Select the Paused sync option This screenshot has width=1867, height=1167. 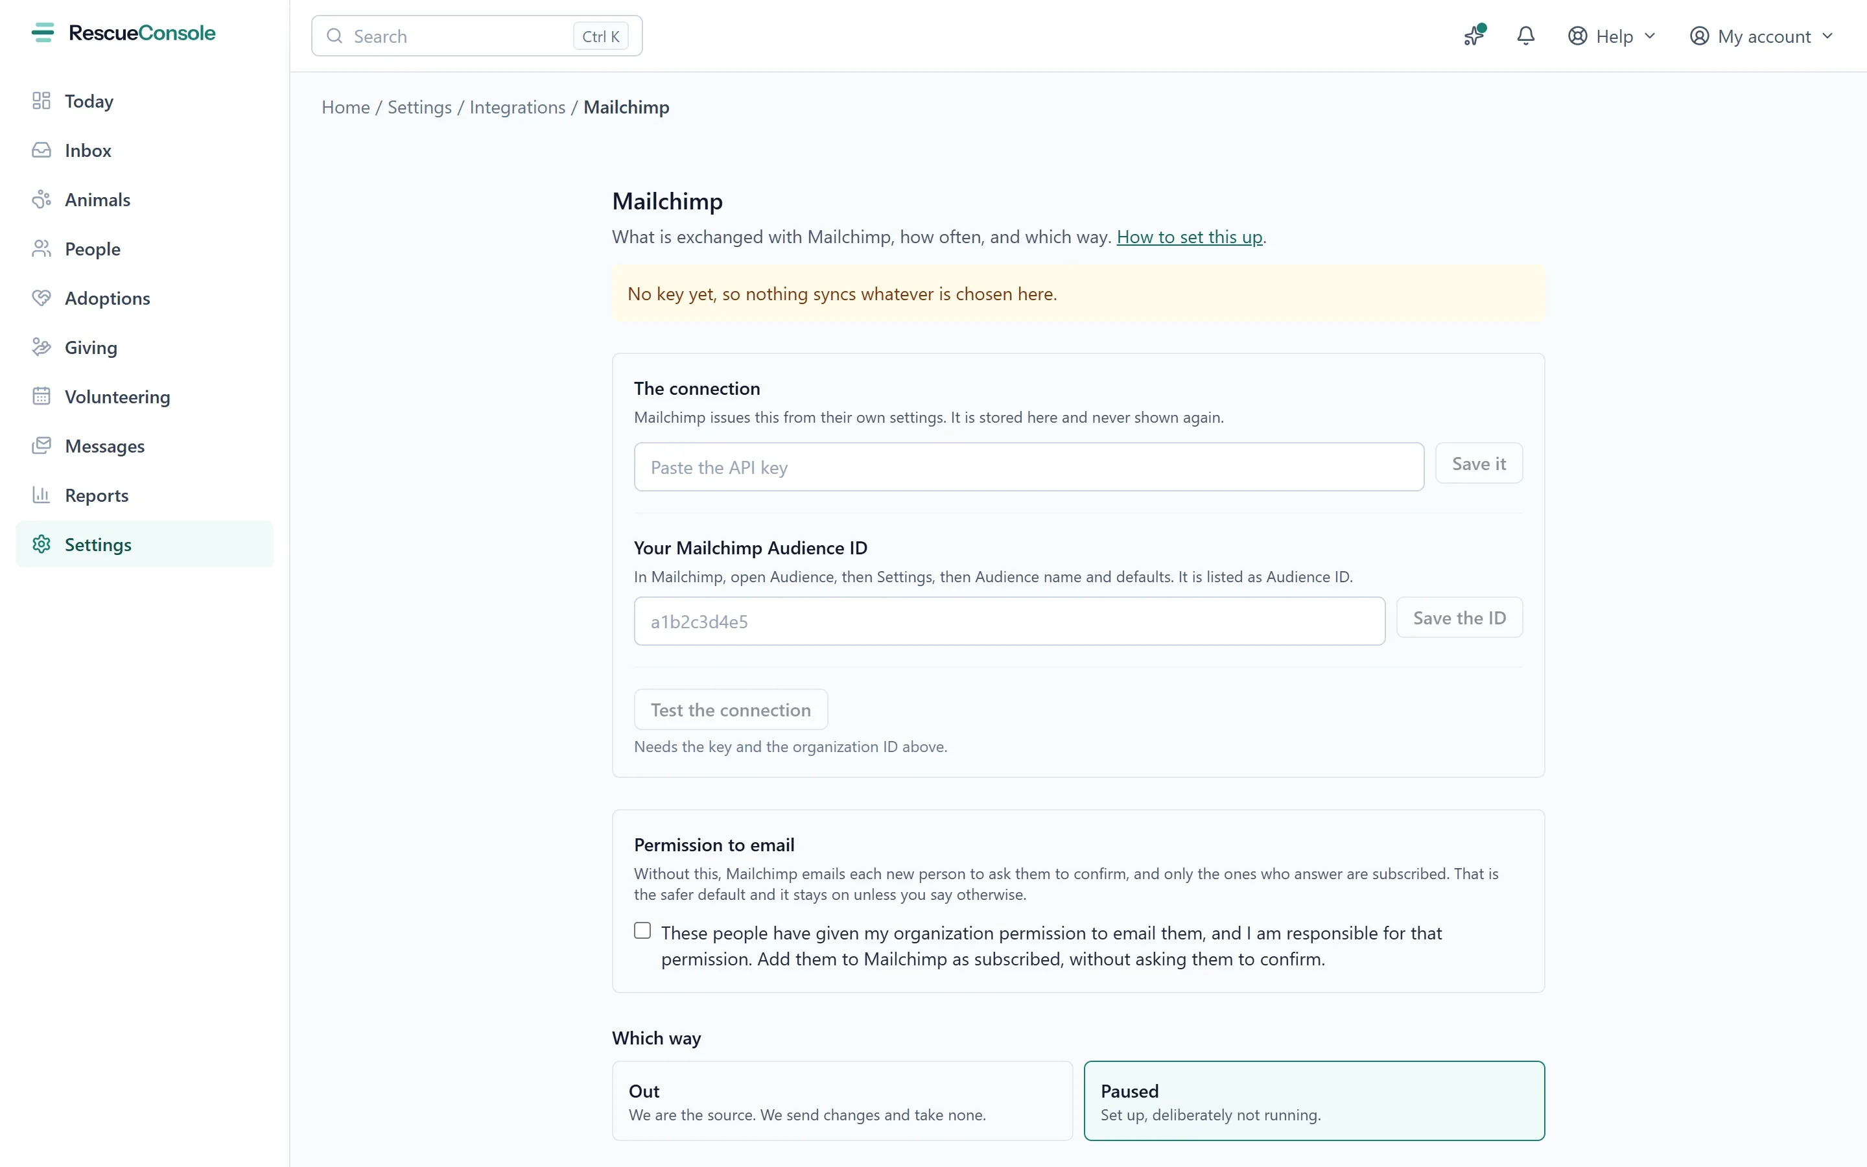pyautogui.click(x=1314, y=1101)
